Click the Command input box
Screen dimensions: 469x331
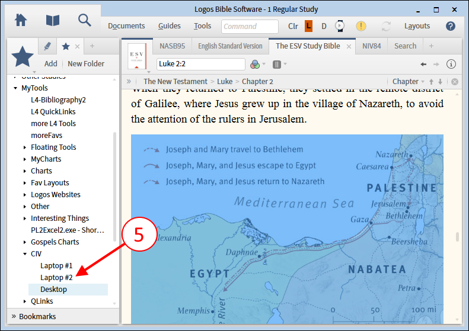pos(250,26)
